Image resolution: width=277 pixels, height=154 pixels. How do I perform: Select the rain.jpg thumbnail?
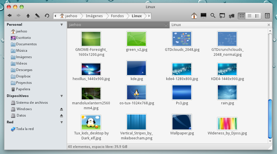[227, 92]
